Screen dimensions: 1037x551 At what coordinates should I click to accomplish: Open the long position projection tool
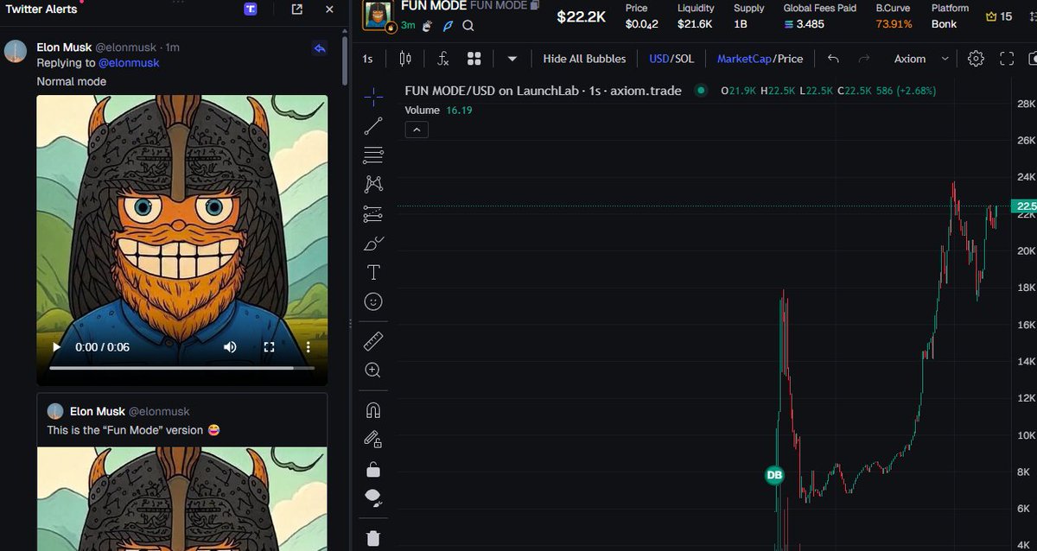click(x=373, y=213)
